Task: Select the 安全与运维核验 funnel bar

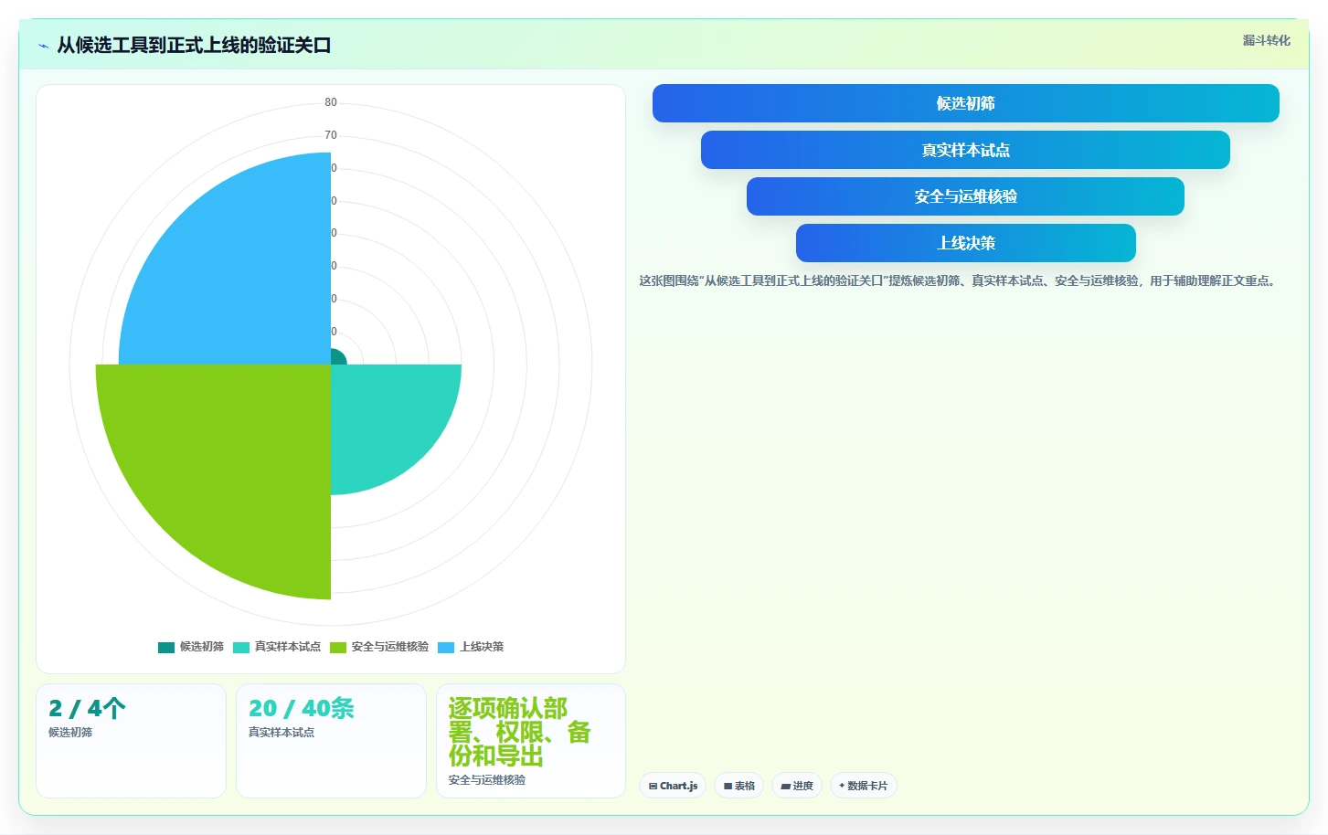Action: point(965,196)
